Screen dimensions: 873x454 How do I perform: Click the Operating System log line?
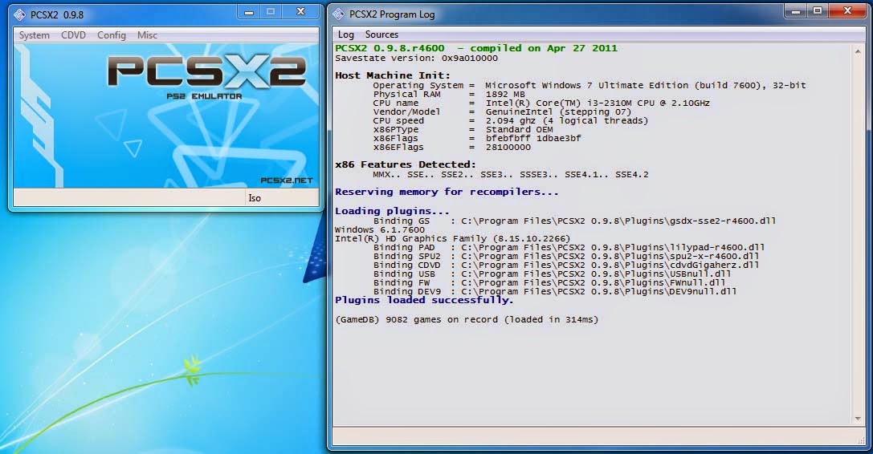pos(589,85)
